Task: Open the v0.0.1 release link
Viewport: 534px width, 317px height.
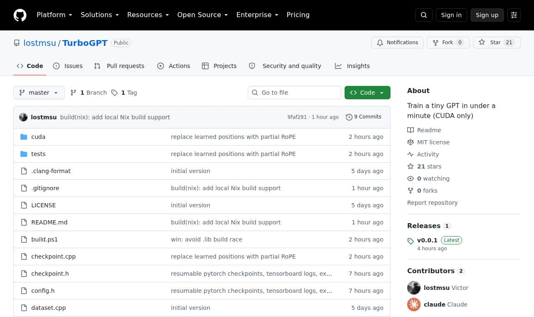Action: pyautogui.click(x=427, y=240)
